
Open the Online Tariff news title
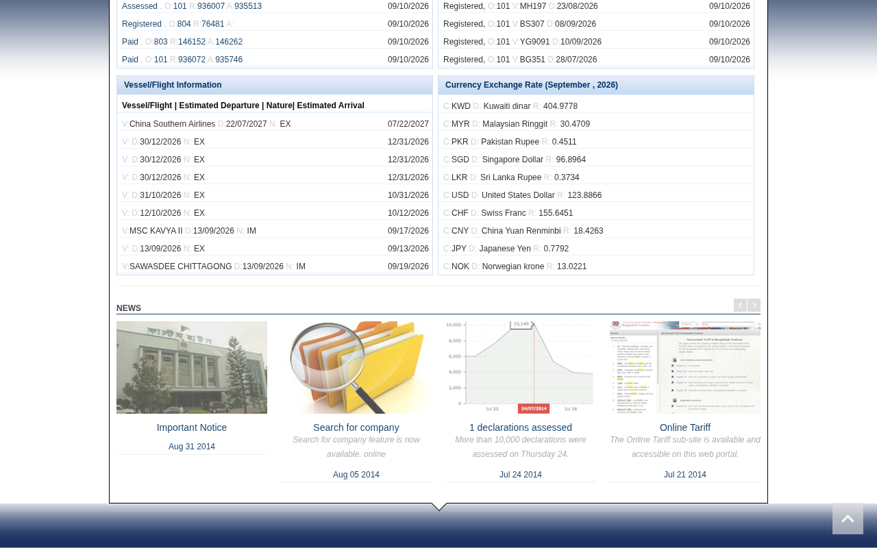685,427
